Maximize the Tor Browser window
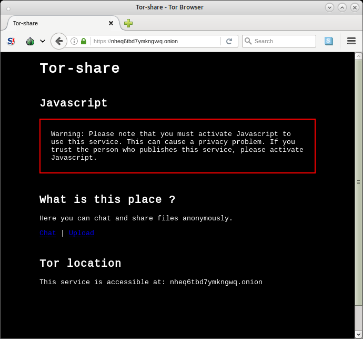 [342, 8]
